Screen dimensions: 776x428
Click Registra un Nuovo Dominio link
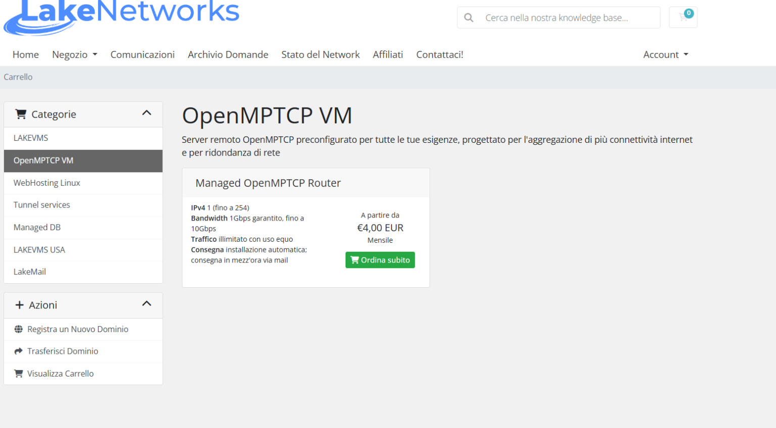[x=78, y=329]
